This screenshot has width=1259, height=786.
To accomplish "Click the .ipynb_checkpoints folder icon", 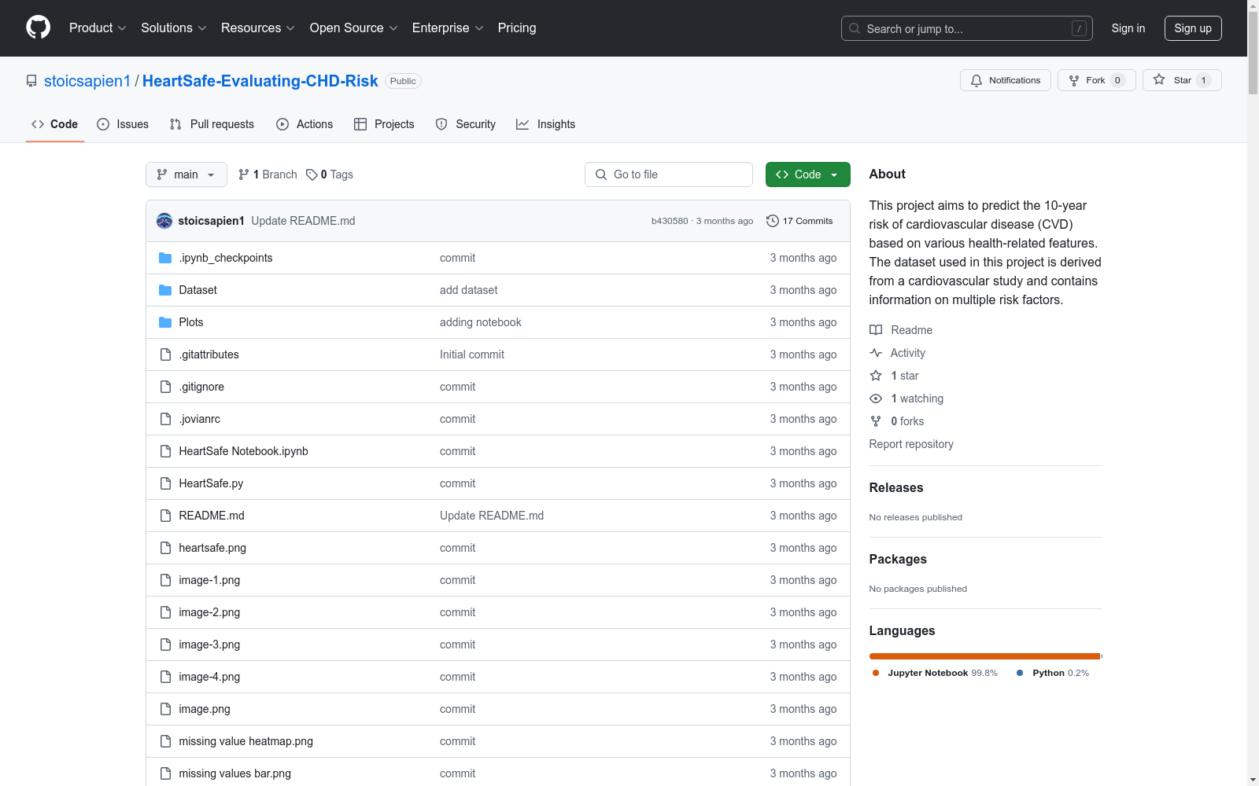I will [165, 258].
